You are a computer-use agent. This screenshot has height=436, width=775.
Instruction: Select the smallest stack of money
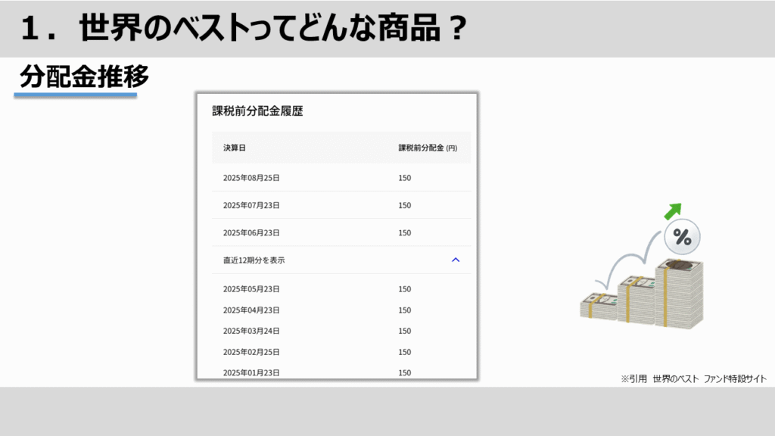click(599, 306)
